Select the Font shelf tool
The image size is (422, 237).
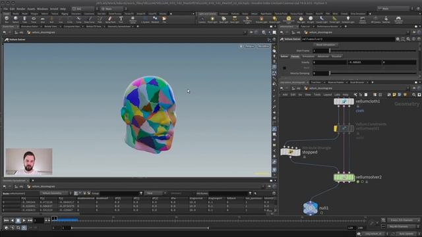point(121,19)
